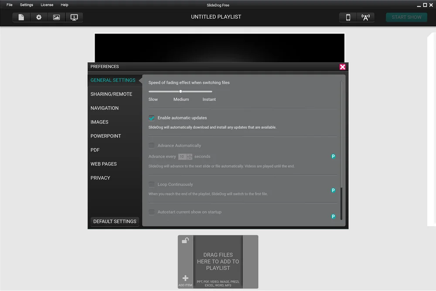
Task: Click the live sharing broadcast icon
Action: point(365,17)
